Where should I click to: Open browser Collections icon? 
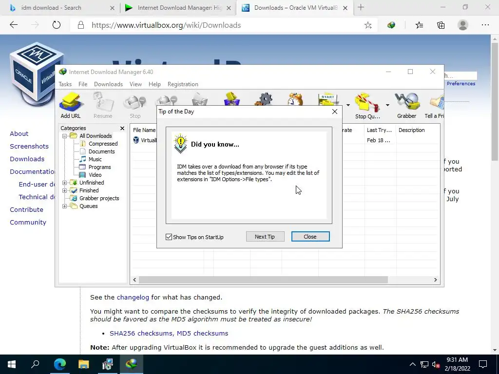coord(441,25)
